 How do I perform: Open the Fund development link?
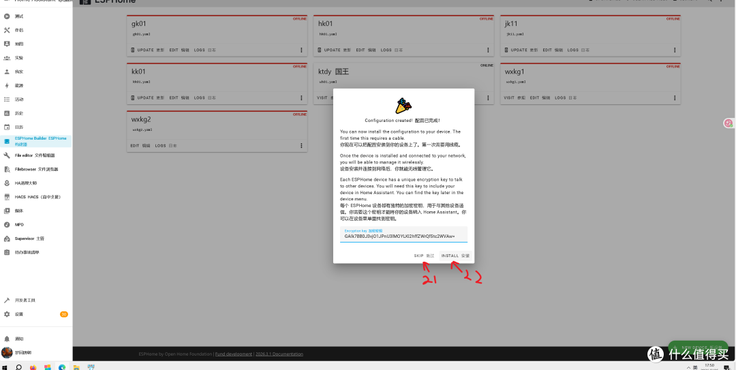(x=233, y=354)
